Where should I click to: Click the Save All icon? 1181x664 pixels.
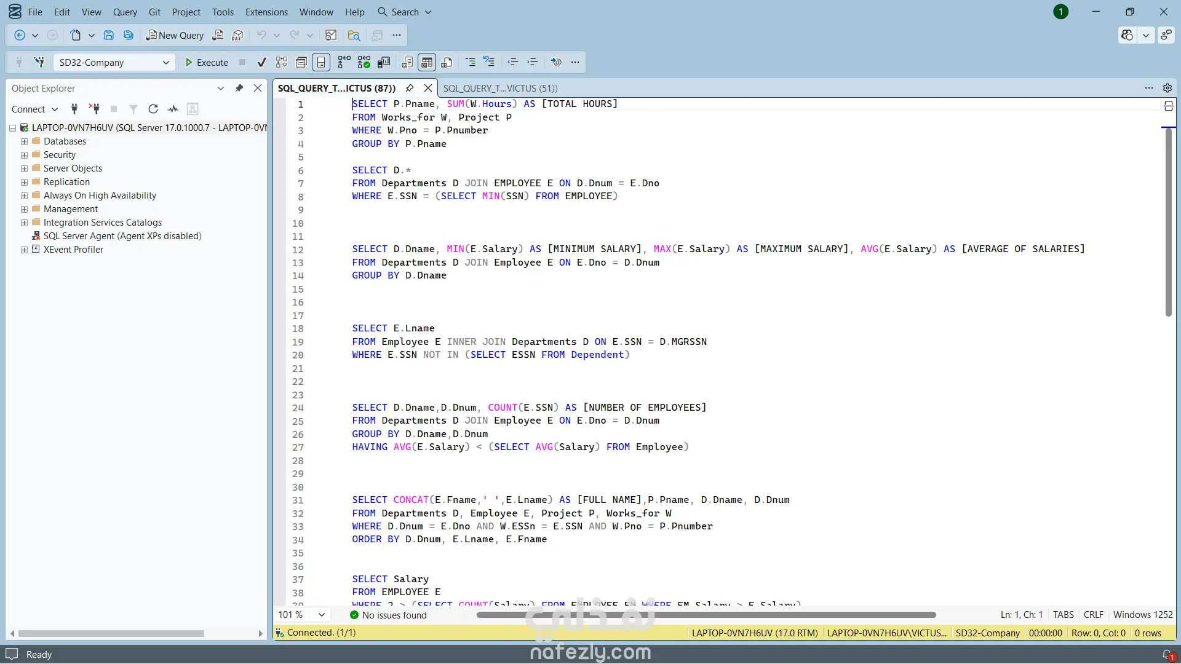(129, 36)
